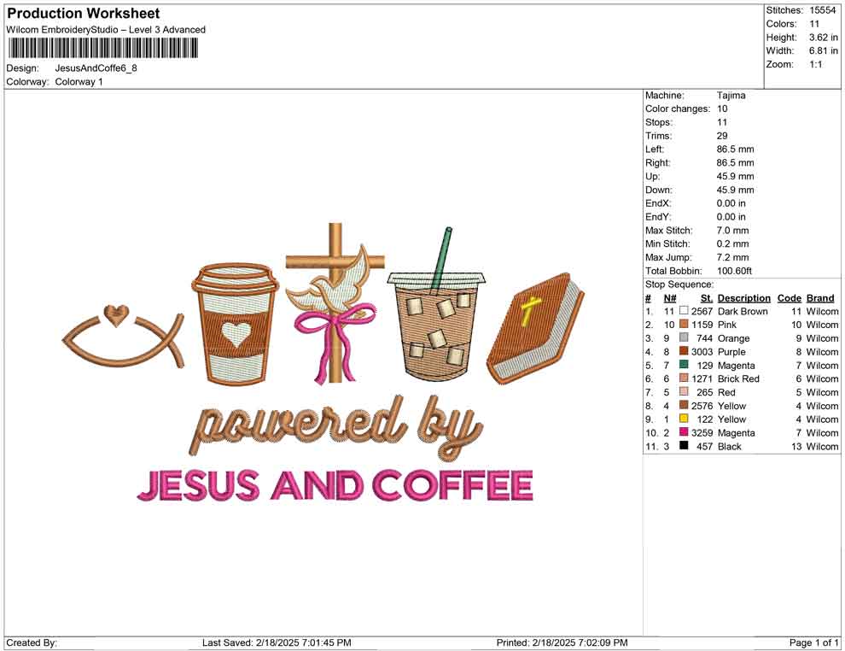
Task: Select the design name JesusAndCoffe6_8
Action: point(96,69)
